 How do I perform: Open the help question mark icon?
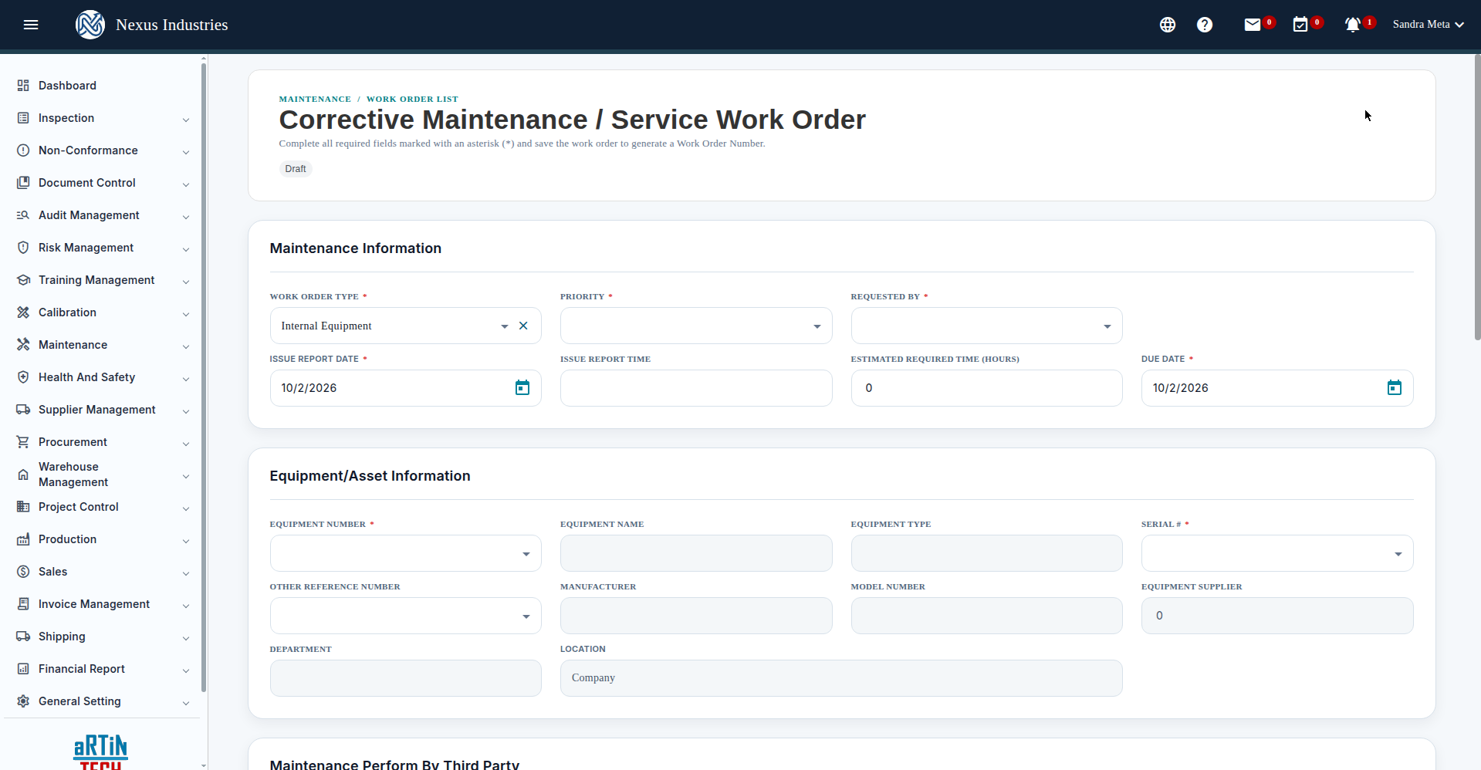click(x=1205, y=25)
